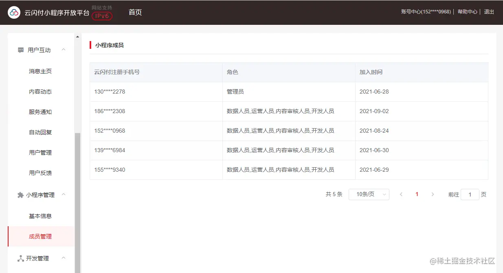Open 消息主页 menu item
Screen dimensions: 503x273
[40, 71]
